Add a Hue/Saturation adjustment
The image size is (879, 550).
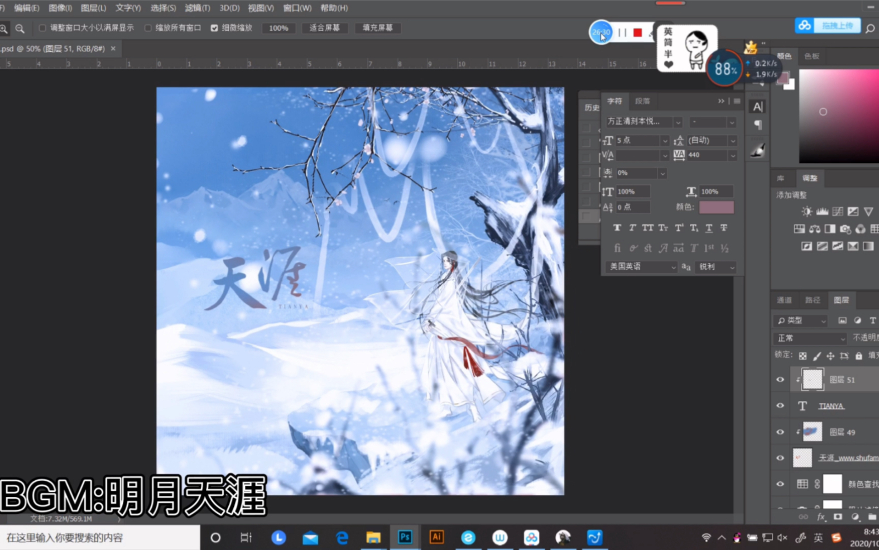(800, 229)
